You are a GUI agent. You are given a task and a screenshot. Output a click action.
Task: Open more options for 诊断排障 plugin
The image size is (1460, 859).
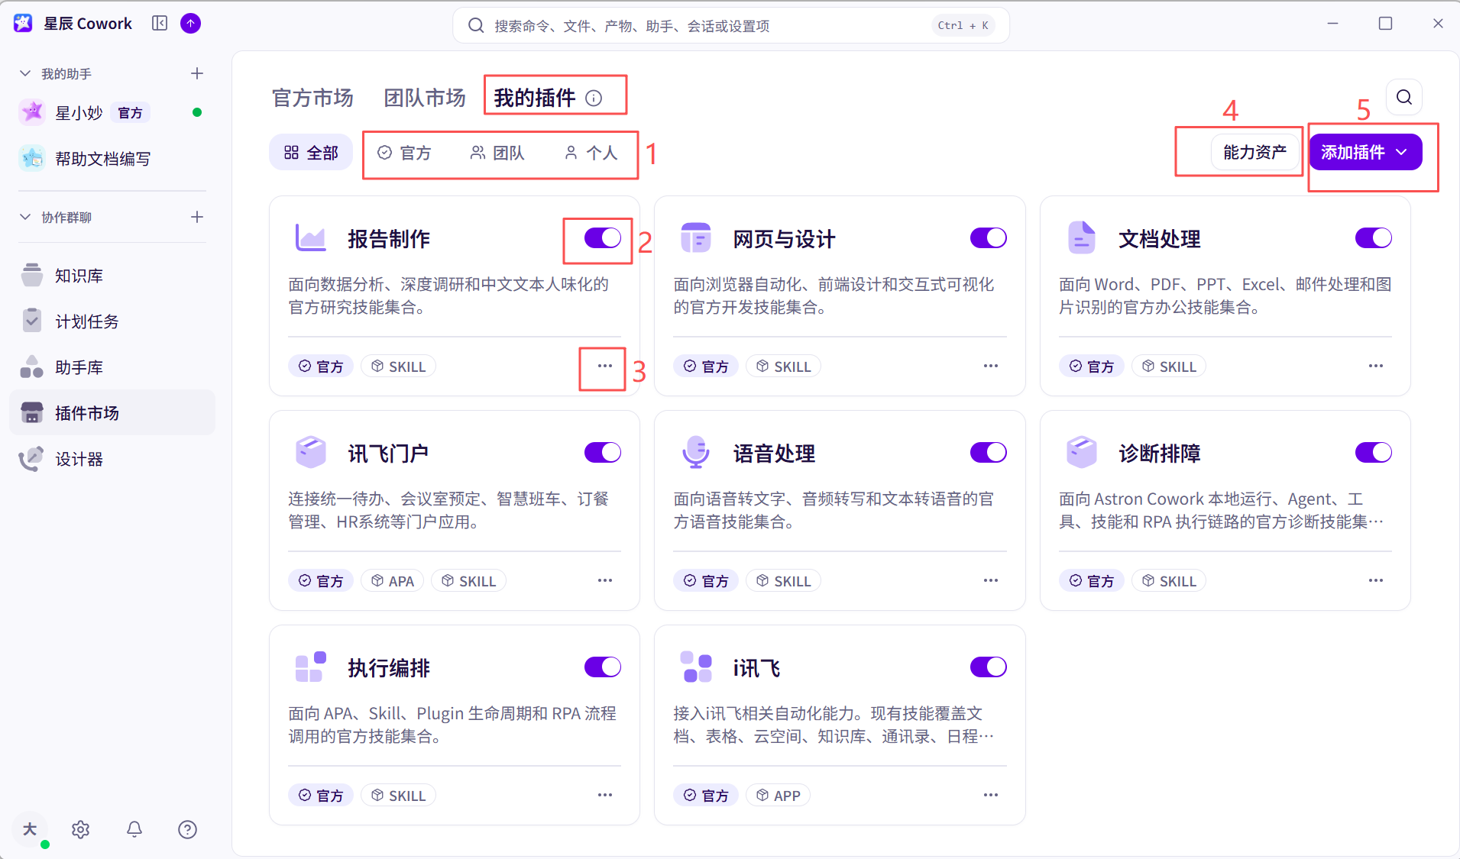pos(1376,580)
